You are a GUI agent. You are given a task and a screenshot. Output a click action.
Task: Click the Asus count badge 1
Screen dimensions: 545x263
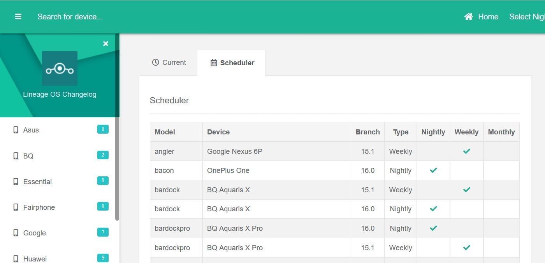(x=103, y=129)
